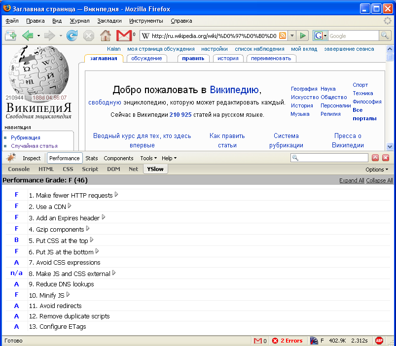396x346 pixels.
Task: Open the история page tab
Action: click(x=228, y=58)
